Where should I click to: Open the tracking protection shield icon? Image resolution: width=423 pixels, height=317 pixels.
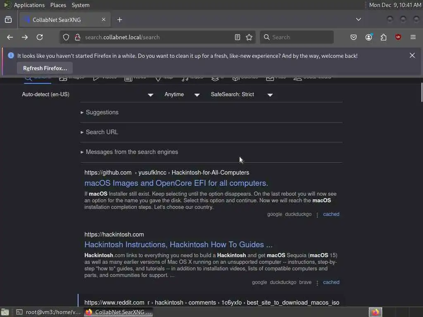point(66,37)
